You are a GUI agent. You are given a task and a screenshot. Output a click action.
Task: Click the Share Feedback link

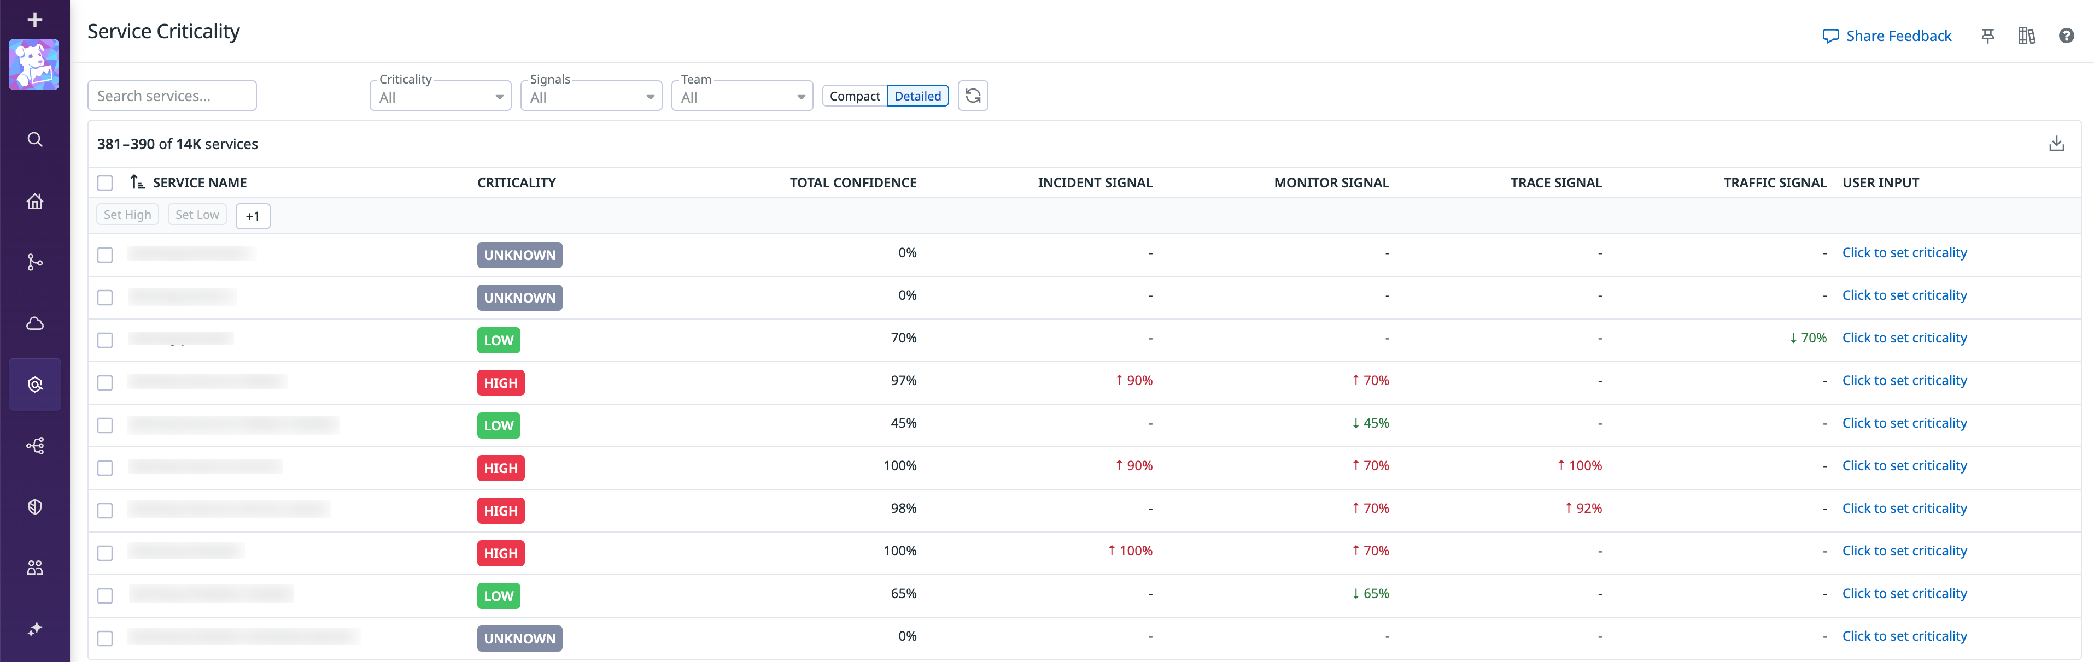[1887, 36]
